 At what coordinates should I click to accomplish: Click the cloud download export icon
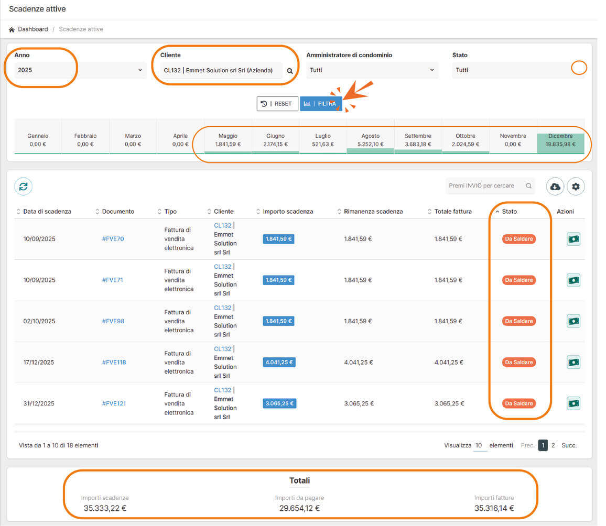(x=555, y=187)
